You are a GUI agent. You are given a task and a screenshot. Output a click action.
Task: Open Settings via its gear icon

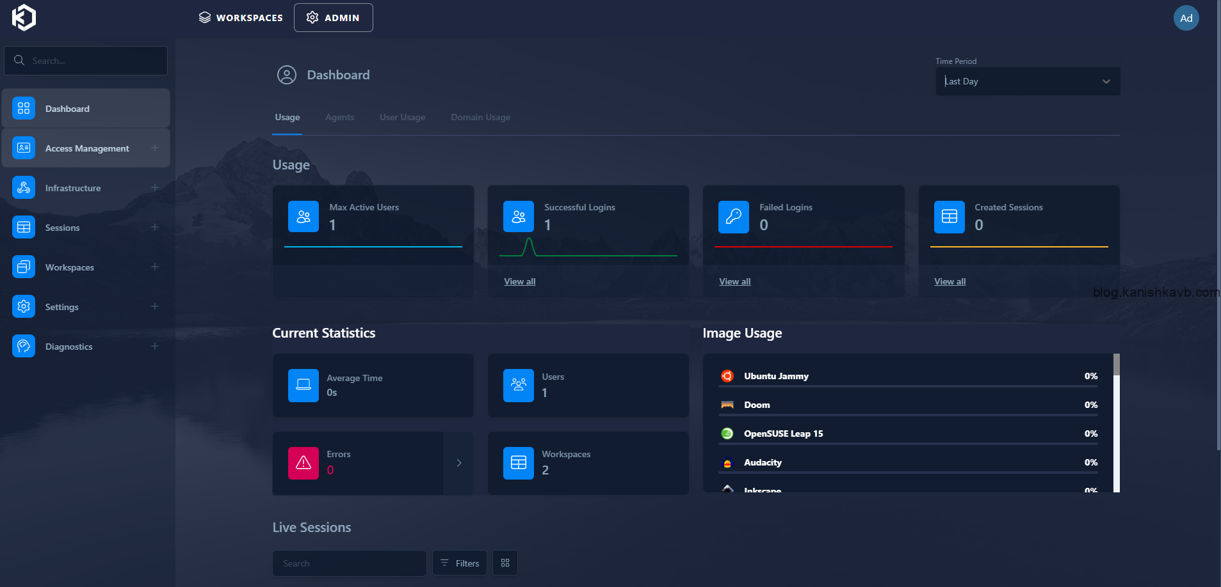click(x=23, y=306)
